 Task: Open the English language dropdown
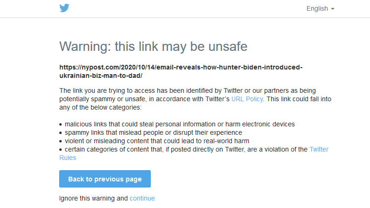(320, 9)
